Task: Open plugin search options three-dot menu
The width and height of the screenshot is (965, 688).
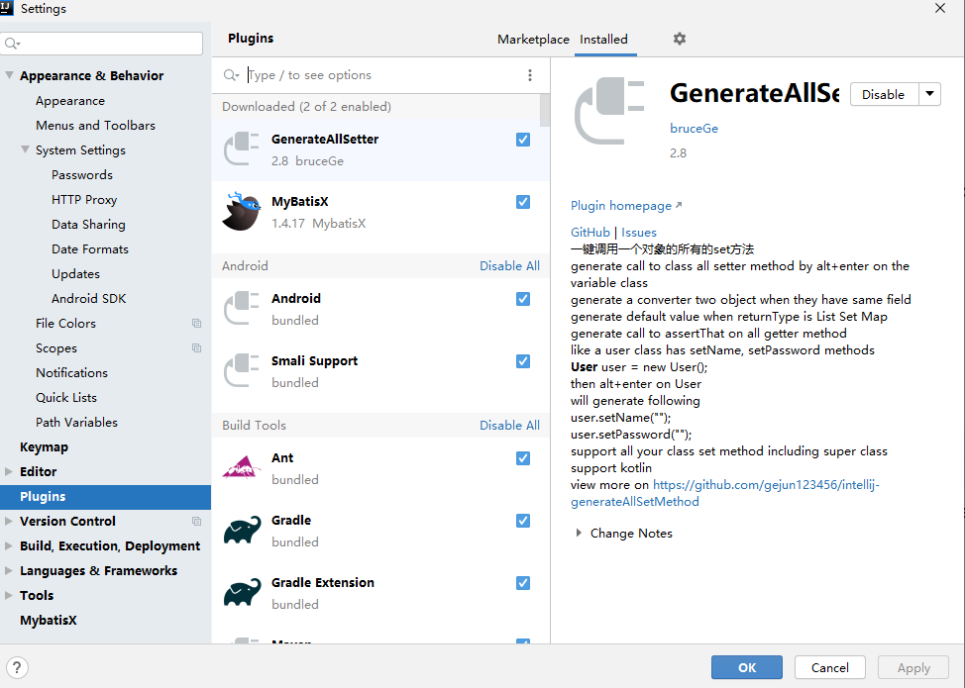Action: point(530,75)
